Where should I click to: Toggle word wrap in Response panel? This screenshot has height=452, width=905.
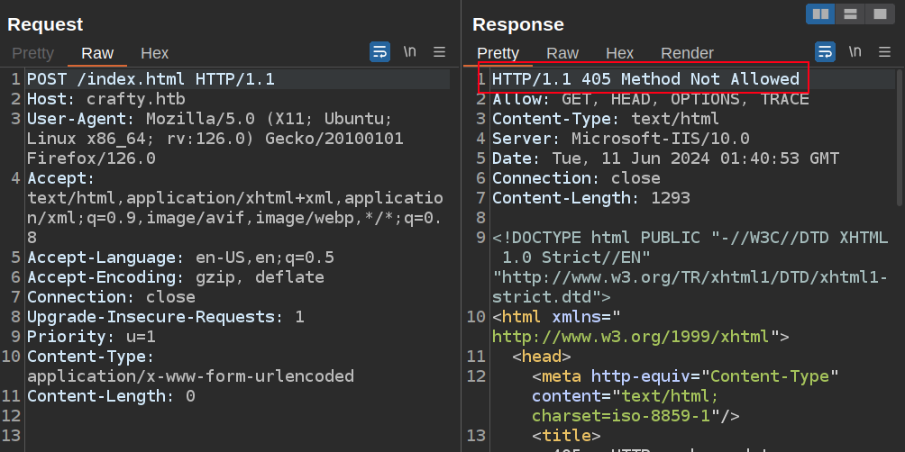point(825,52)
